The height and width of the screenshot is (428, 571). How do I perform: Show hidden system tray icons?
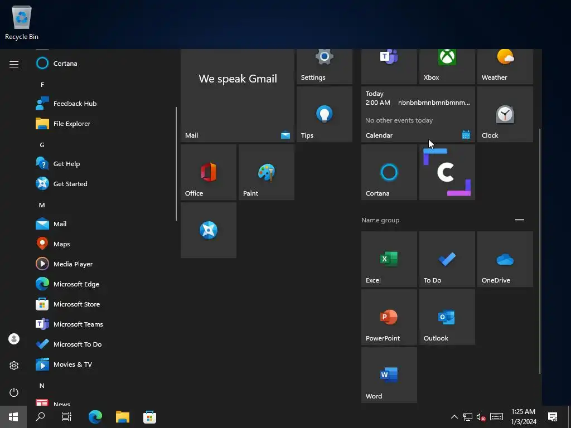(454, 417)
